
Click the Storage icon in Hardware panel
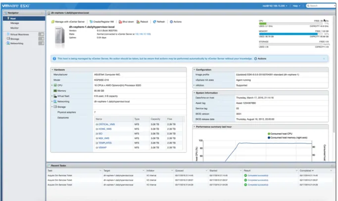click(x=55, y=107)
